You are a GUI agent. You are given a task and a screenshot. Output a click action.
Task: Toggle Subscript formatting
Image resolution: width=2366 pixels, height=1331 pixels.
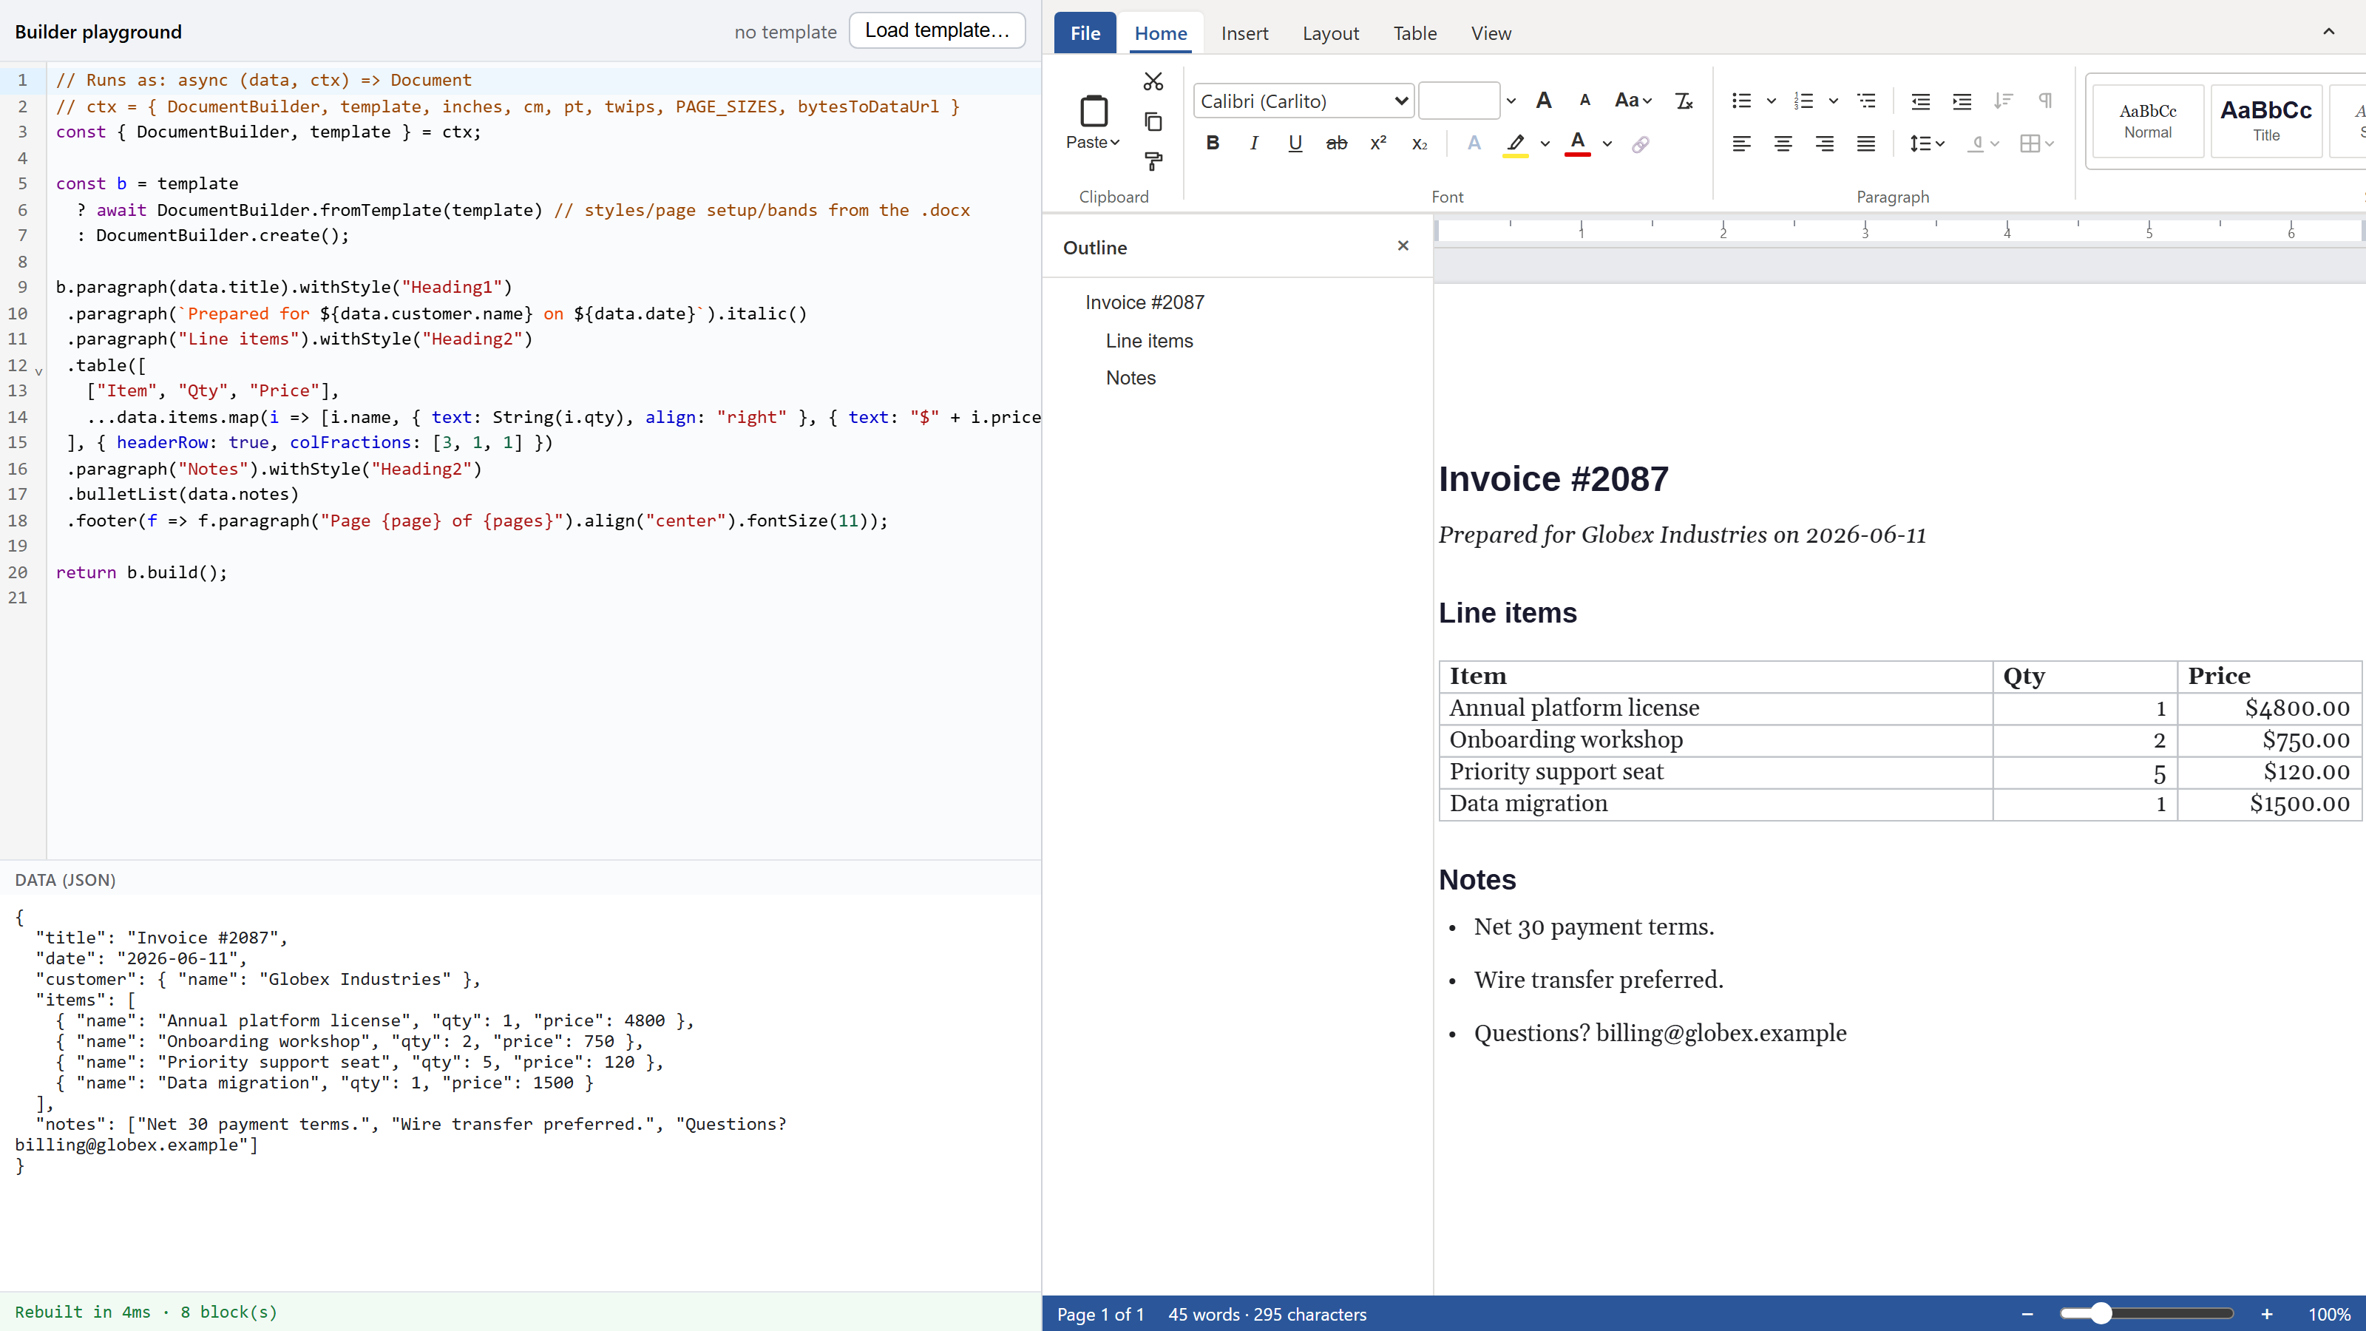point(1419,143)
